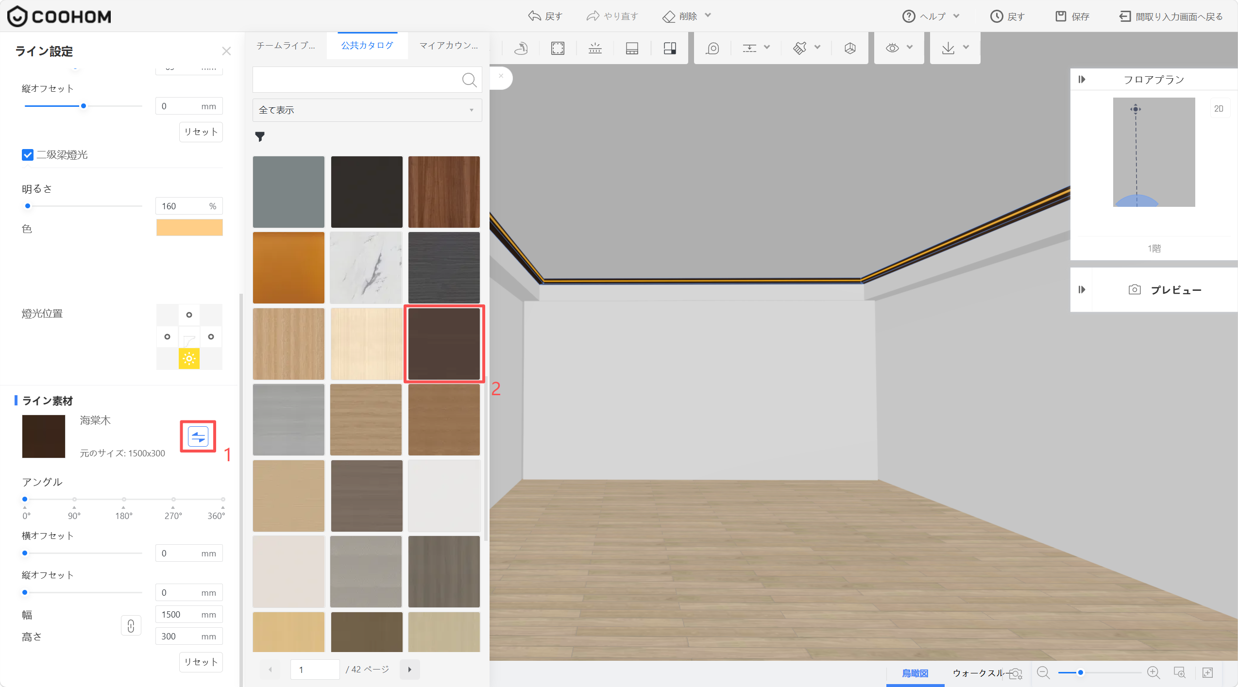Screen dimensions: 1238x687
Task: Open the clock history 戻す
Action: point(1007,17)
